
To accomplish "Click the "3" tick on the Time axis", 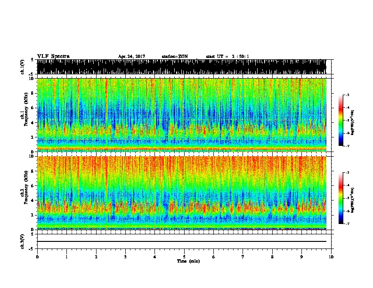I will tap(125, 257).
